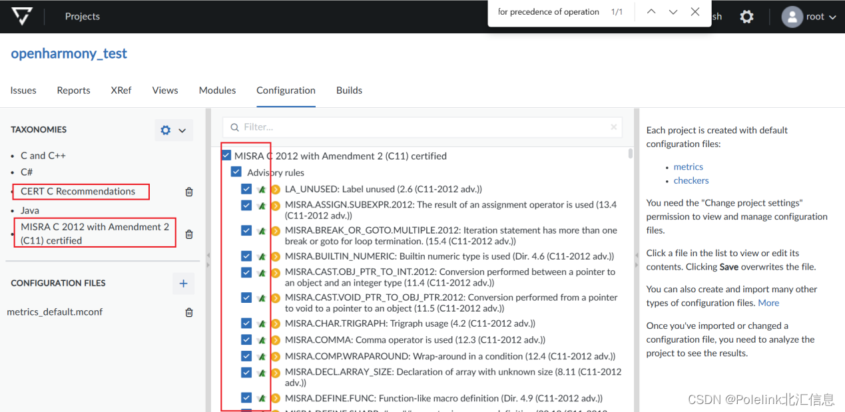Close the find-in-page bar
The image size is (845, 412).
(695, 12)
